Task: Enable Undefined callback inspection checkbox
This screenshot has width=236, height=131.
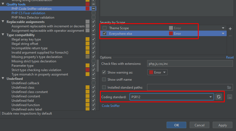Action: pyautogui.click(x=94, y=83)
